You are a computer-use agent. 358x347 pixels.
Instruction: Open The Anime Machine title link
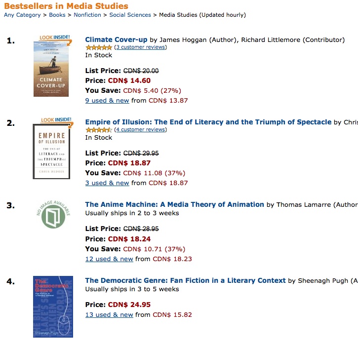tap(175, 204)
